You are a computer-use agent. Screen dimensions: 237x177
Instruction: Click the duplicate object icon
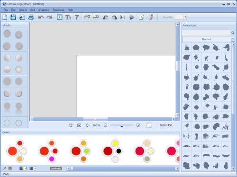(x=141, y=17)
